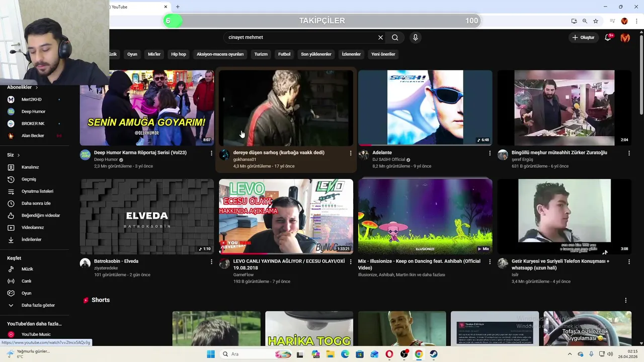Open the taskbar volume speaker icon

(610, 354)
